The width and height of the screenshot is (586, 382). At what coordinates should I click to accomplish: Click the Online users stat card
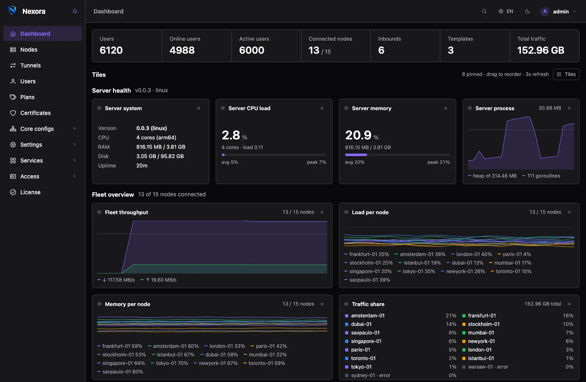pyautogui.click(x=197, y=46)
